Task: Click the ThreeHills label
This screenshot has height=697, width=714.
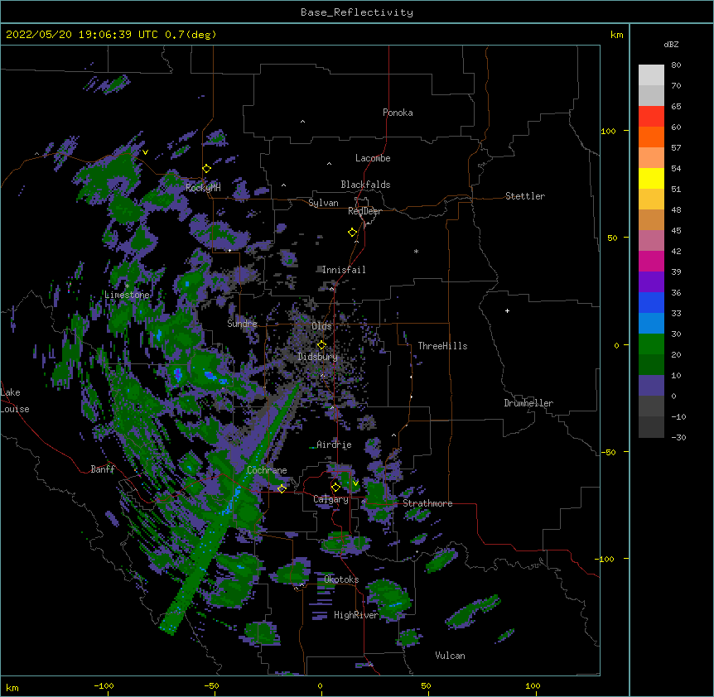Action: (442, 346)
